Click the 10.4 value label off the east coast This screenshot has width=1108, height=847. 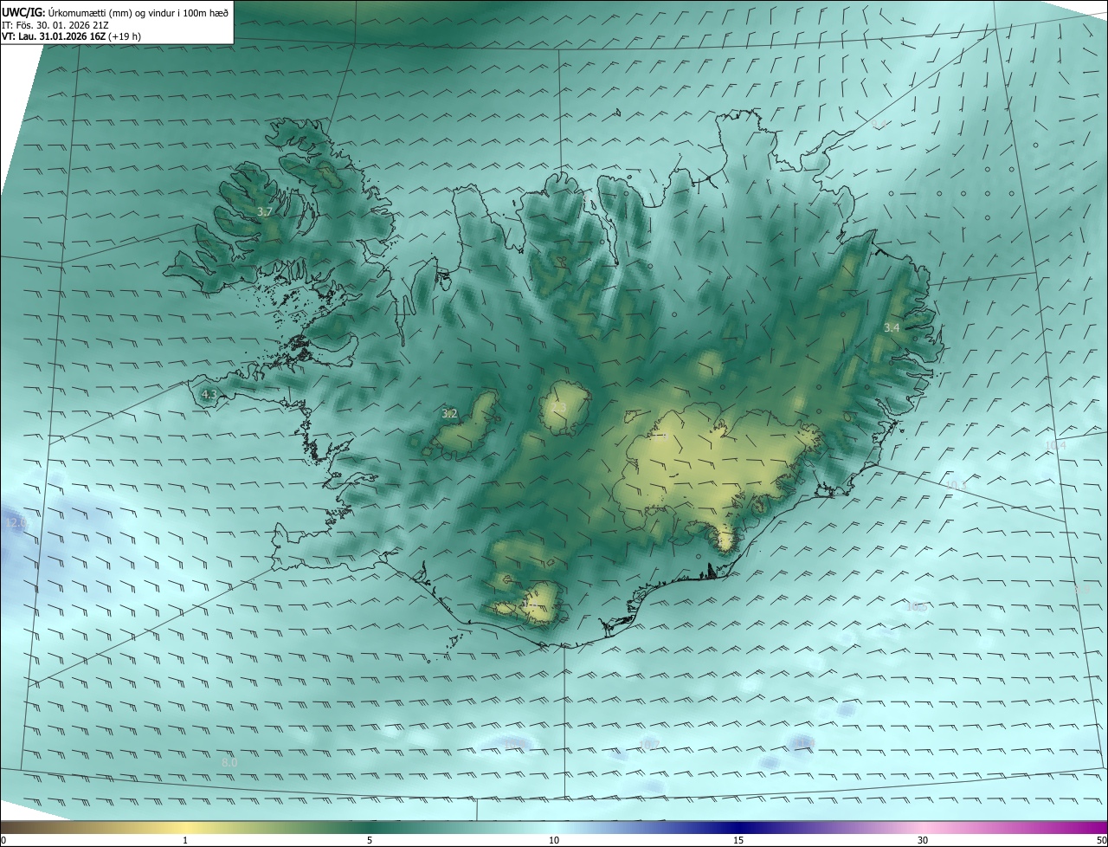point(1055,446)
